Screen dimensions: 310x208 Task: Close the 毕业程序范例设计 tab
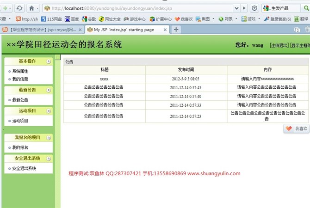click(80, 30)
